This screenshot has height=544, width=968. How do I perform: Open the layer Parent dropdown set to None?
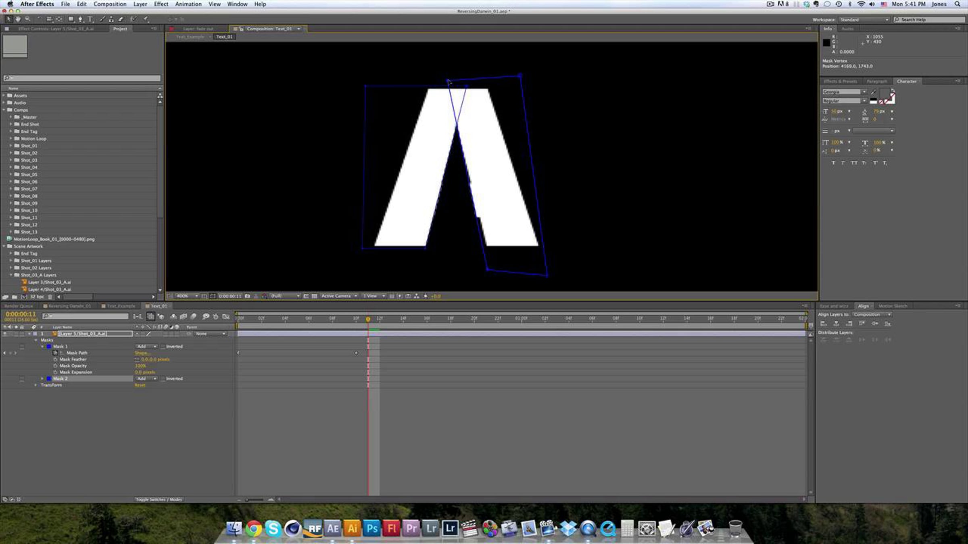pos(210,334)
